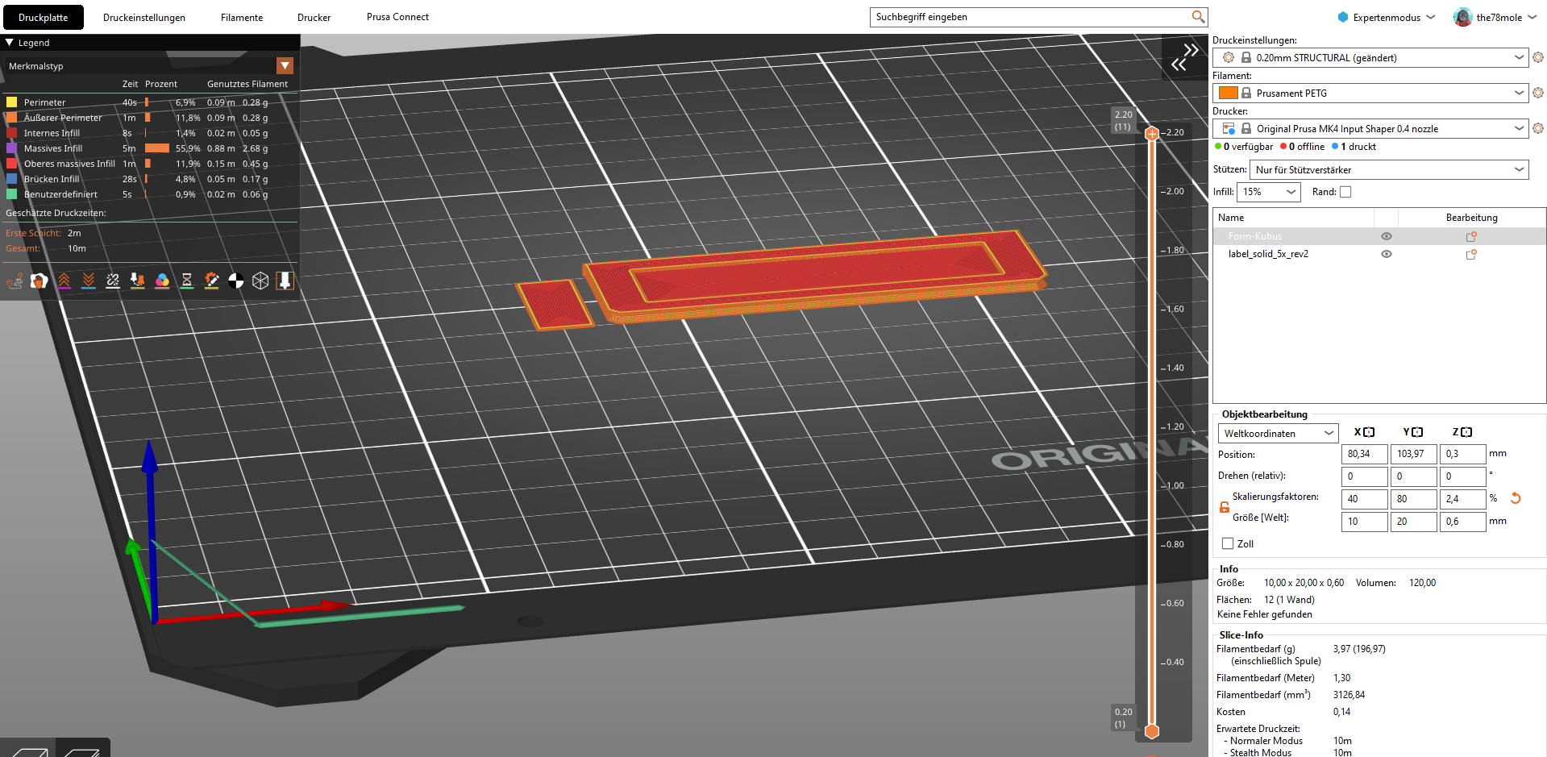The width and height of the screenshot is (1547, 757).
Task: Click the orange filament color swatch
Action: 1229,93
